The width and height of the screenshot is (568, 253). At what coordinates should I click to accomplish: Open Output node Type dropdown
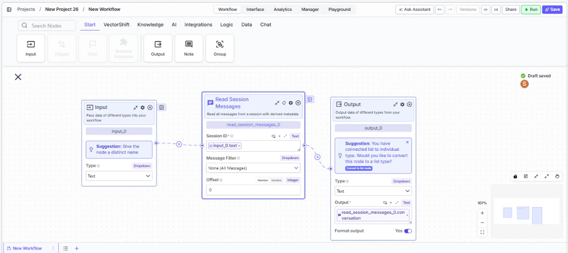[x=373, y=191]
